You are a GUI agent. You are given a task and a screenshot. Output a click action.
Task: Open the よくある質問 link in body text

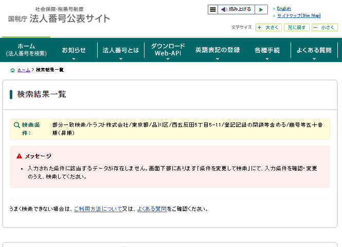(152, 209)
